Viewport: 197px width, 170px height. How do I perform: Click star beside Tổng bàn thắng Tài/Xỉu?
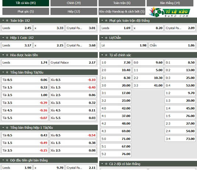coord(7,72)
